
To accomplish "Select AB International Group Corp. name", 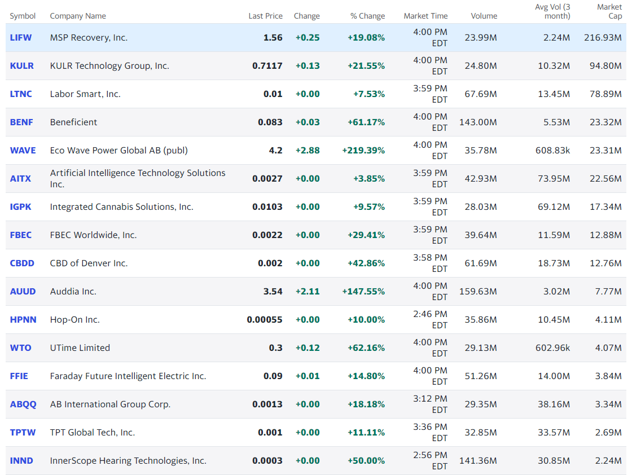I will [110, 404].
